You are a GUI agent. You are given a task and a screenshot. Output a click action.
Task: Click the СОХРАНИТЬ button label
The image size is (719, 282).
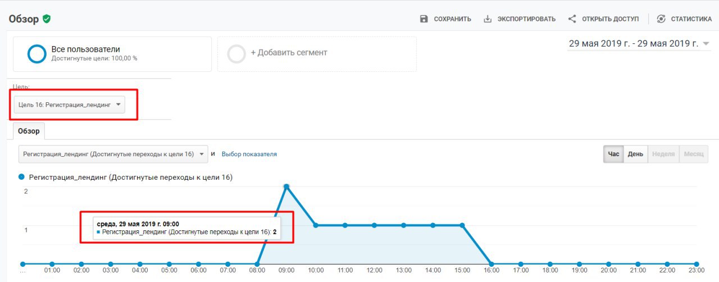click(452, 19)
